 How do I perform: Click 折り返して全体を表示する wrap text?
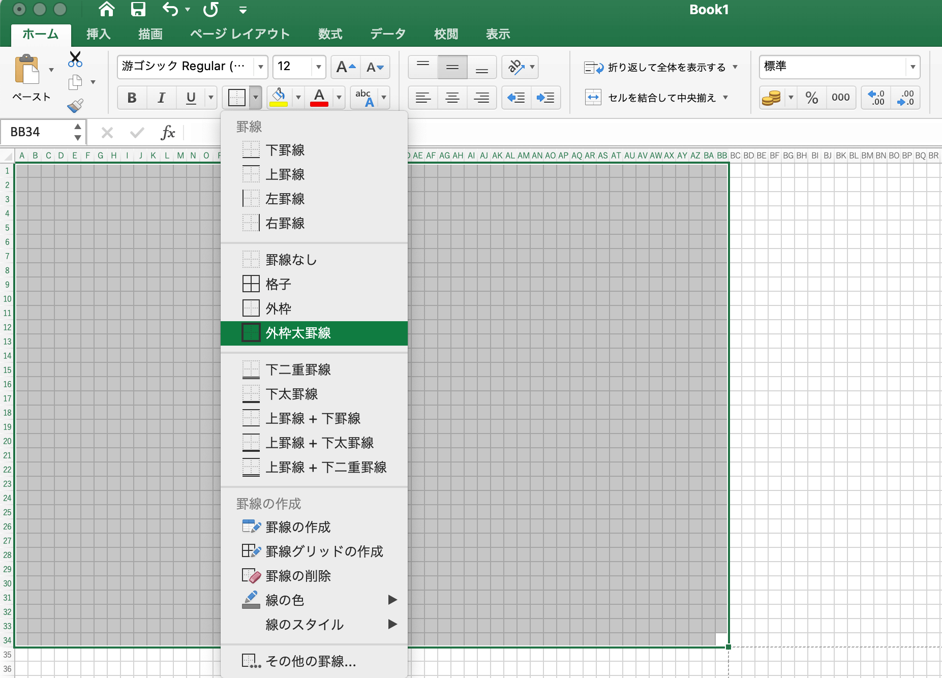[656, 67]
